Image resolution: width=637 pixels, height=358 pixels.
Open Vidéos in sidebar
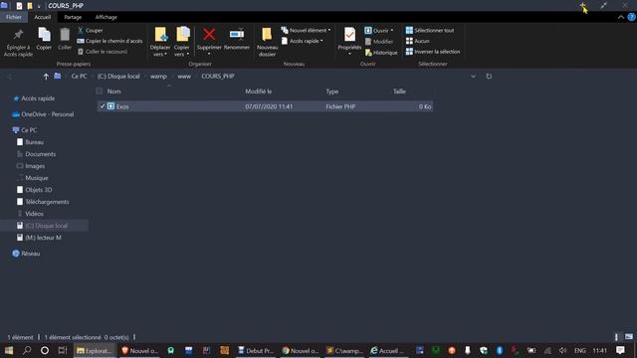pos(34,214)
